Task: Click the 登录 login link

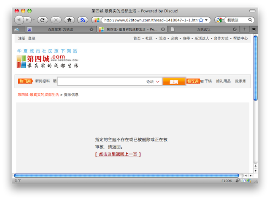Action: pos(32,38)
